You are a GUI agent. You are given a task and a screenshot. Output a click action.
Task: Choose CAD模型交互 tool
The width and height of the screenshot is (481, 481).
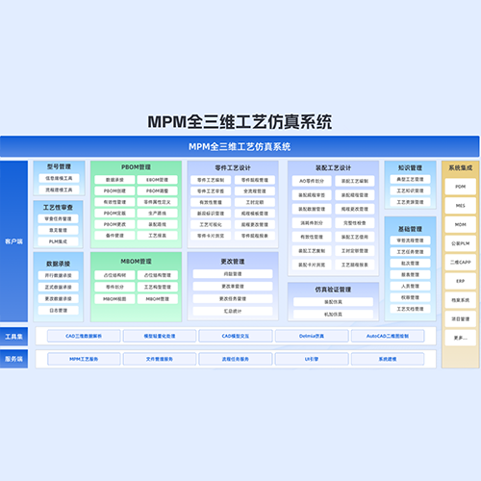tap(236, 336)
